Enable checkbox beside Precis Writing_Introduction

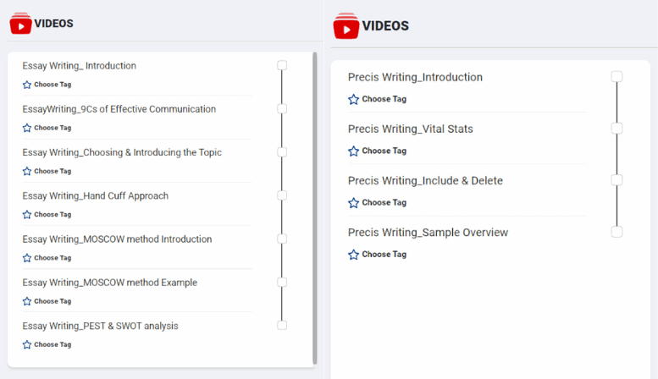tap(617, 77)
